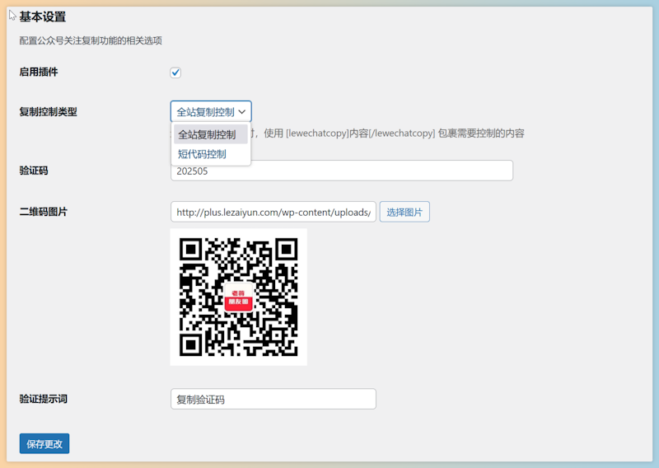Click the 配置公众号关注复制功能的相关选项 description
Viewport: 659px width, 468px height.
pos(91,41)
